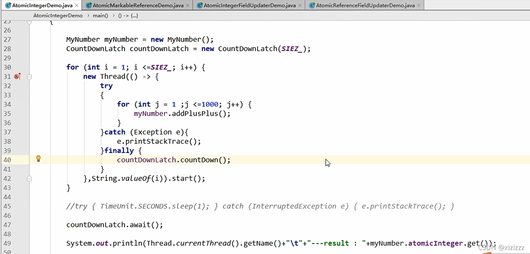Open AtomicIntegerFieldUpdaterDemo.java tab
530x254 pixels.
click(249, 5)
